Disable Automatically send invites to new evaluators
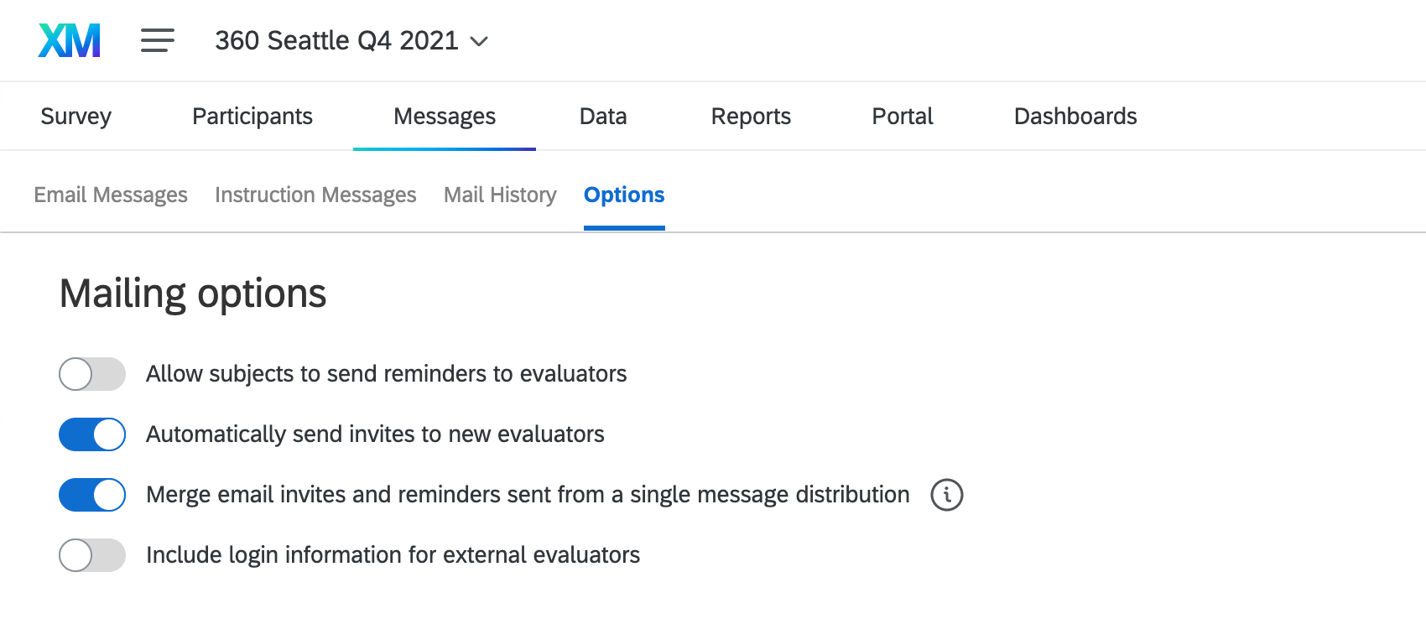The width and height of the screenshot is (1426, 624). click(92, 434)
